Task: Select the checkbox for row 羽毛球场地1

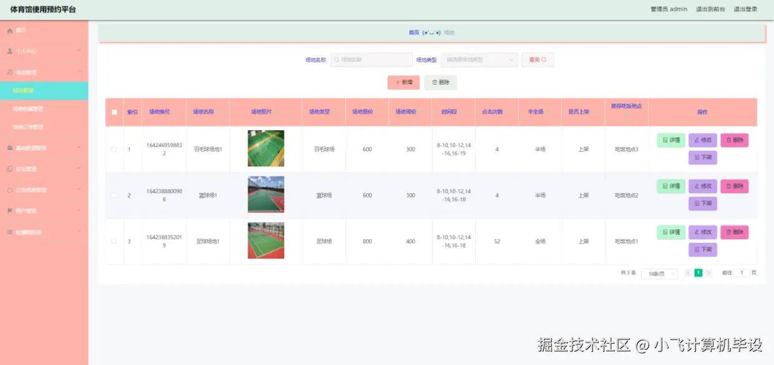Action: [x=114, y=149]
